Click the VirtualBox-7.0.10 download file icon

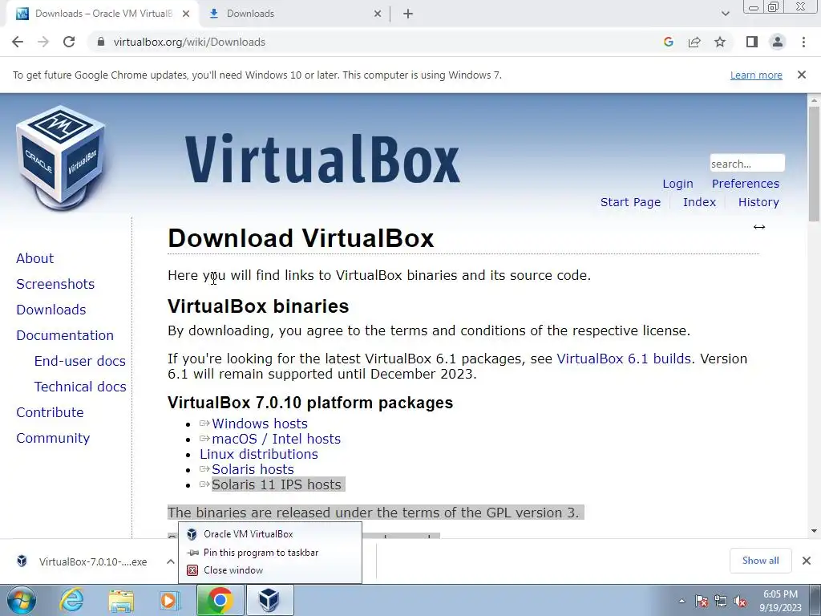(x=22, y=561)
